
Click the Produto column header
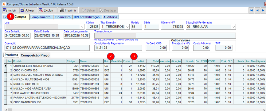(x=39, y=61)
